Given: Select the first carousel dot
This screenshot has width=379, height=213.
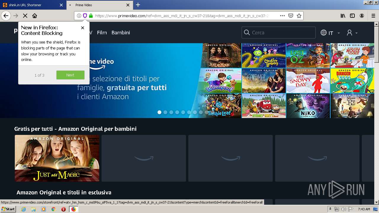Looking at the screenshot, I should click(160, 112).
